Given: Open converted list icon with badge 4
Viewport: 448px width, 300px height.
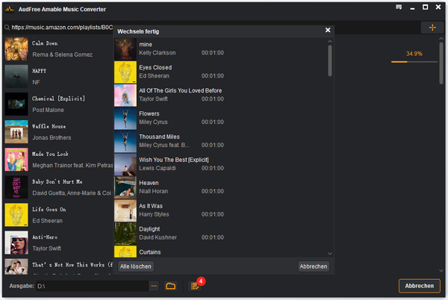Looking at the screenshot, I should 196,285.
